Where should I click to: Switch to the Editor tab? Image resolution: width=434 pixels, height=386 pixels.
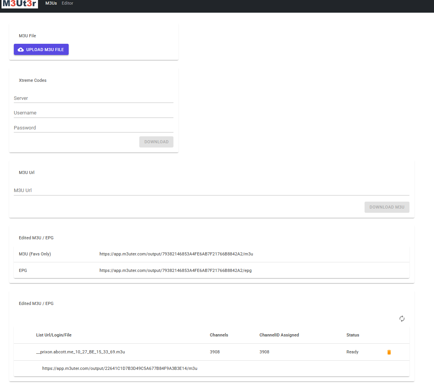[x=67, y=3]
